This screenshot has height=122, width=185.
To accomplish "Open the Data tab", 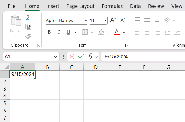I will 135,6.
